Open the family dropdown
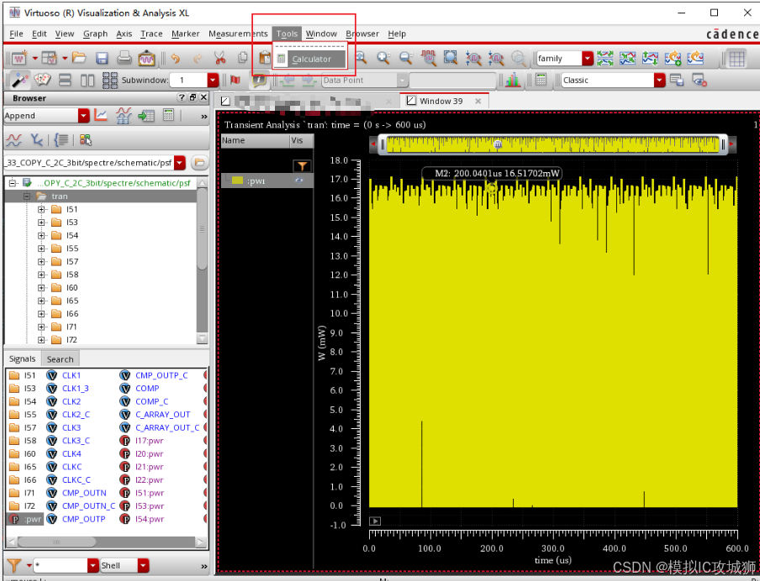Screen dimensions: 760x581 (x=588, y=58)
